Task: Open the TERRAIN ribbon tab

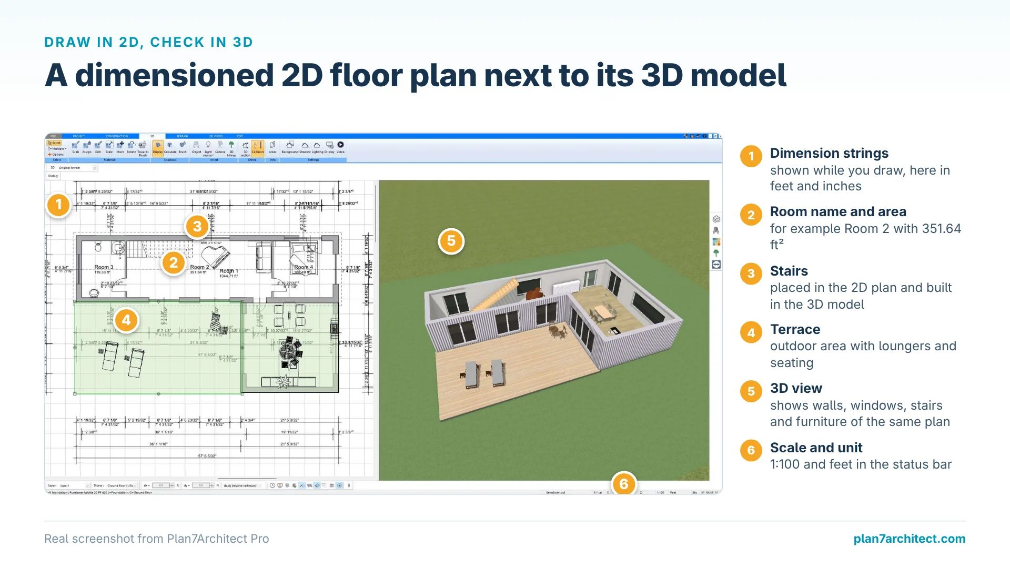Action: pyautogui.click(x=183, y=136)
